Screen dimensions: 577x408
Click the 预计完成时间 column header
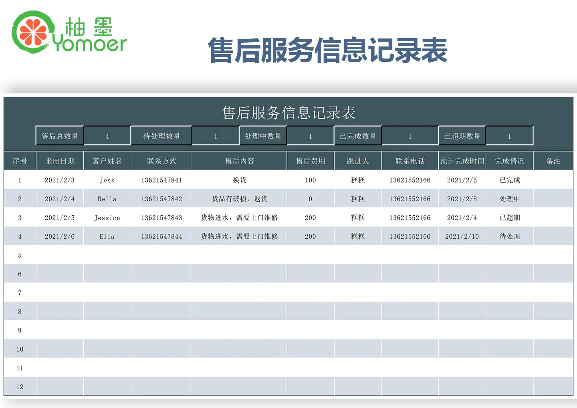click(x=462, y=161)
